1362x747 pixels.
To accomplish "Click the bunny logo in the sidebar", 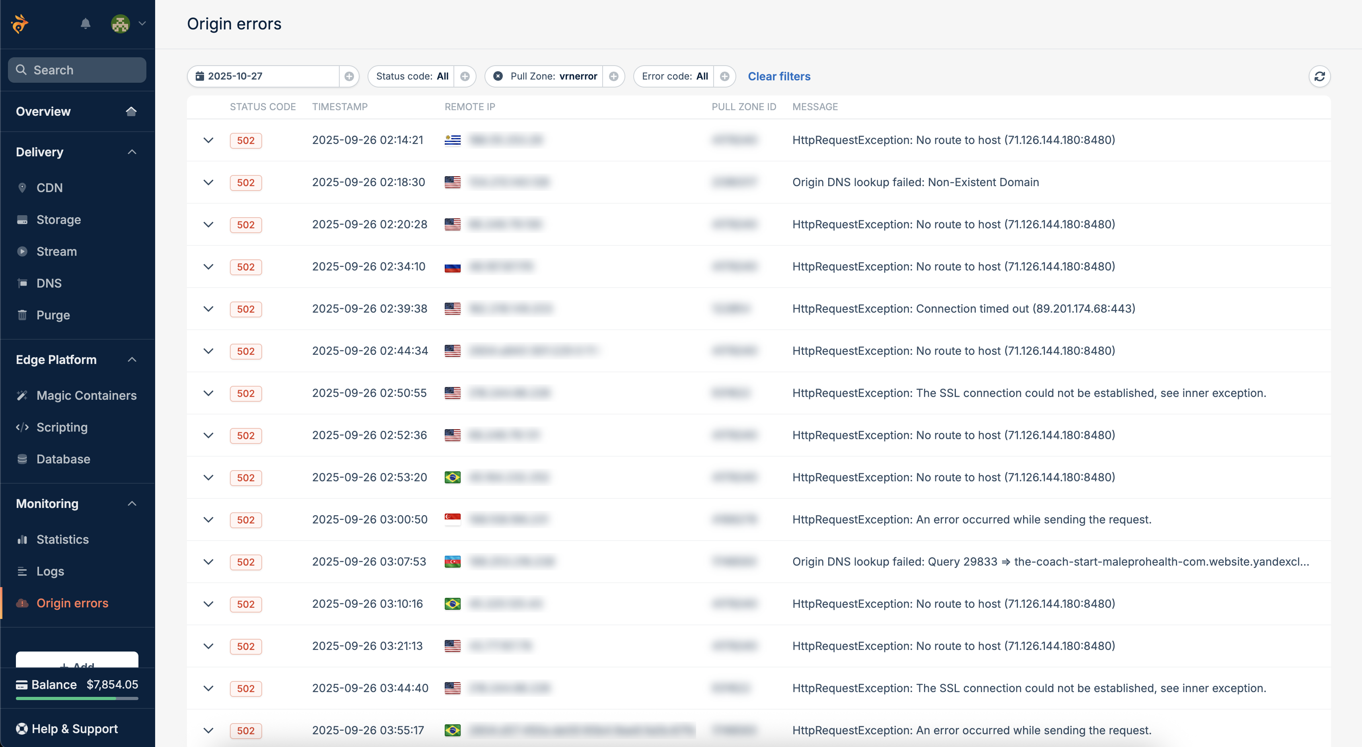I will click(20, 23).
